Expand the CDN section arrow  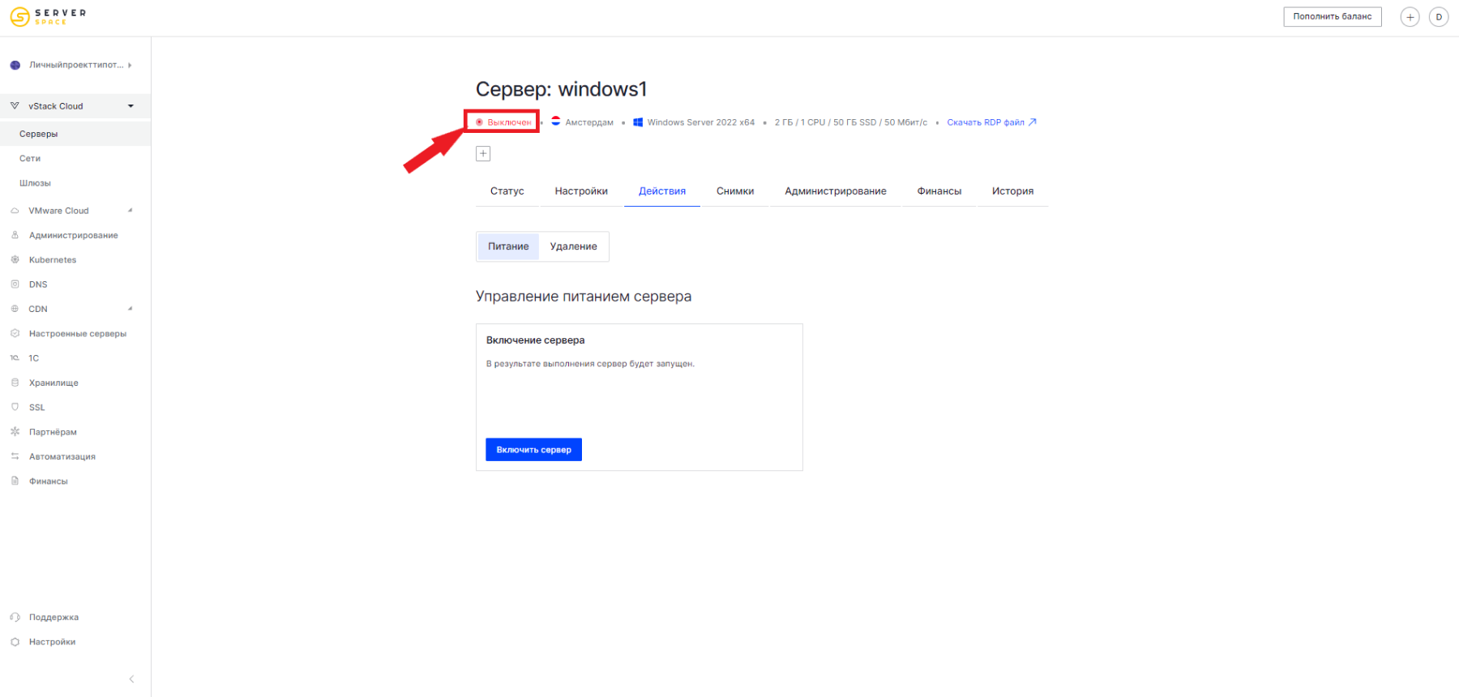130,309
